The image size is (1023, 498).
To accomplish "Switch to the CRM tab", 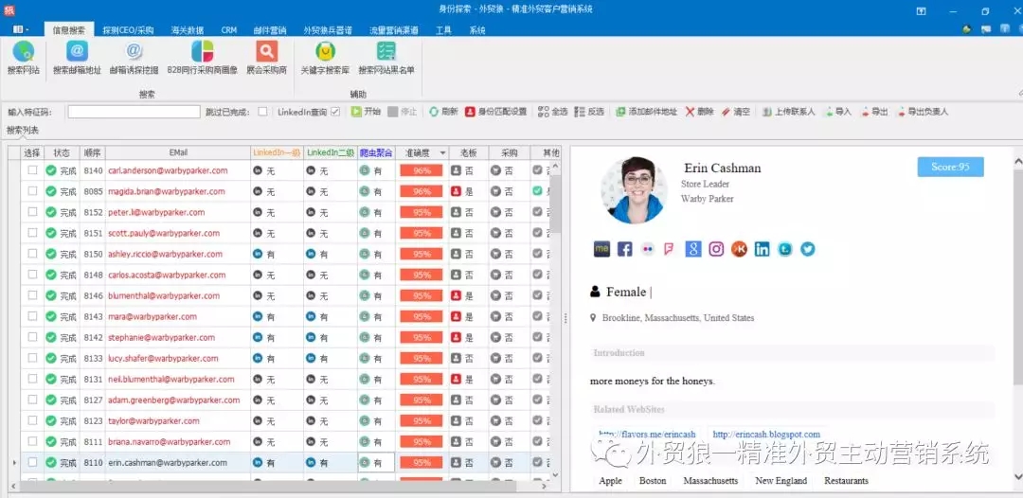I will tap(229, 30).
